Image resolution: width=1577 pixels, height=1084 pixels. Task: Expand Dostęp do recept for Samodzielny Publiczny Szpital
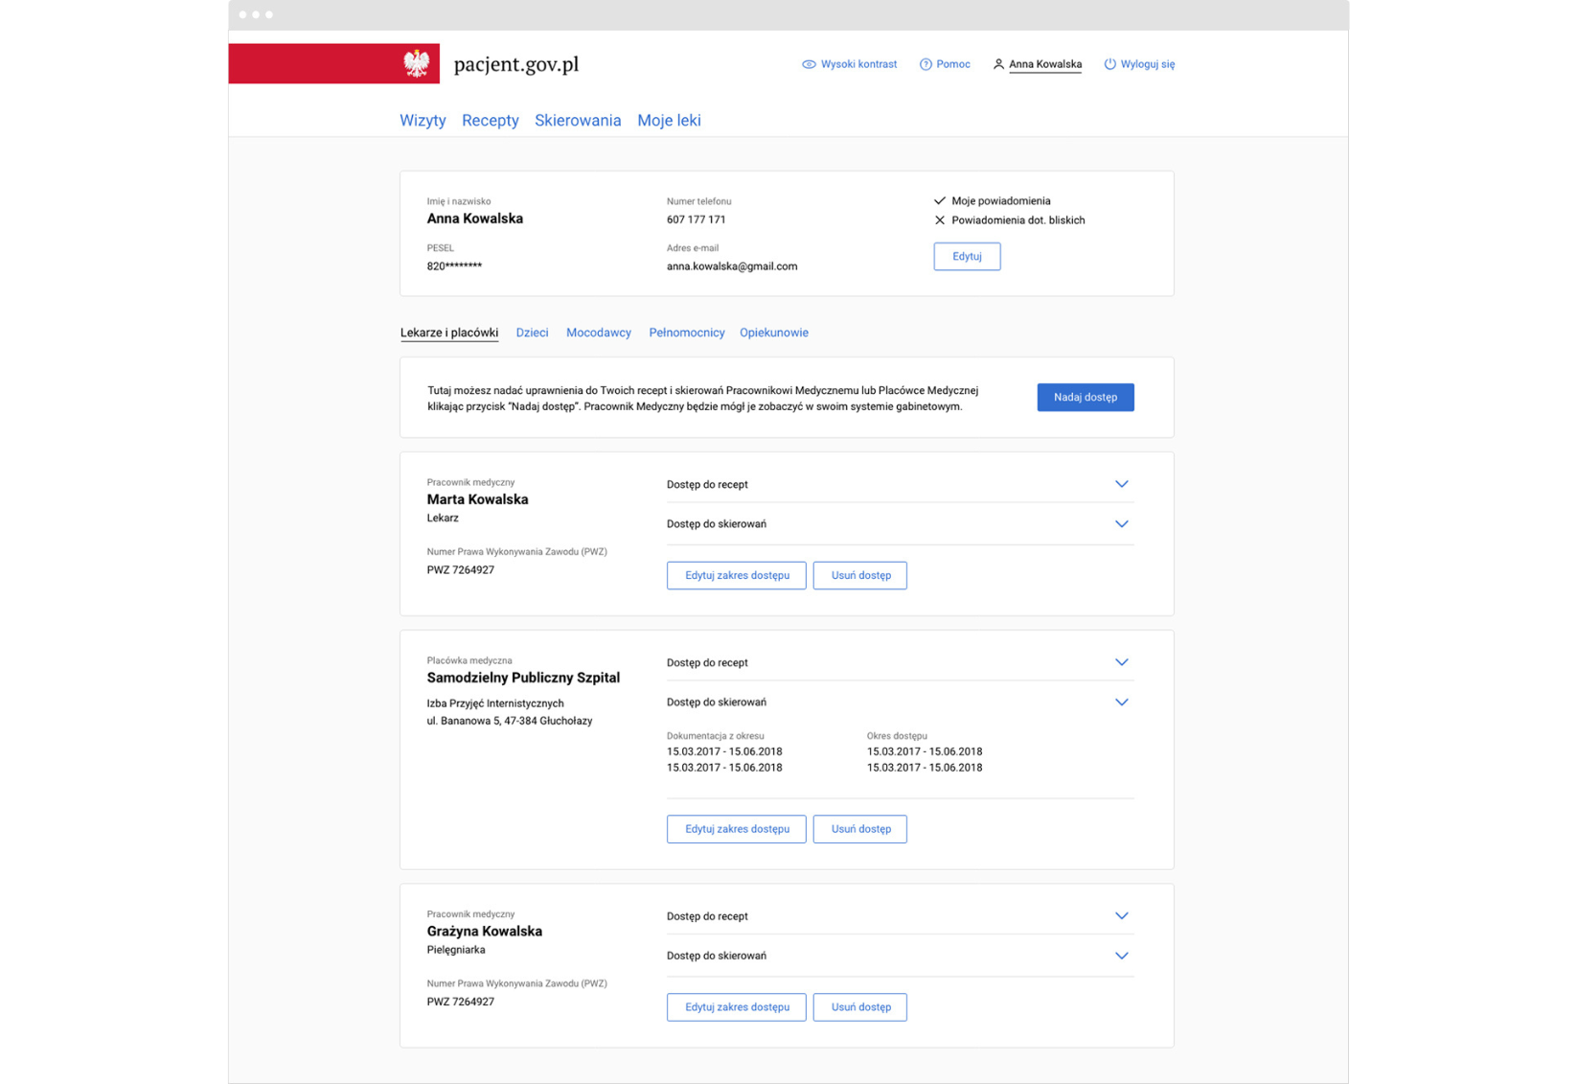tap(1121, 662)
